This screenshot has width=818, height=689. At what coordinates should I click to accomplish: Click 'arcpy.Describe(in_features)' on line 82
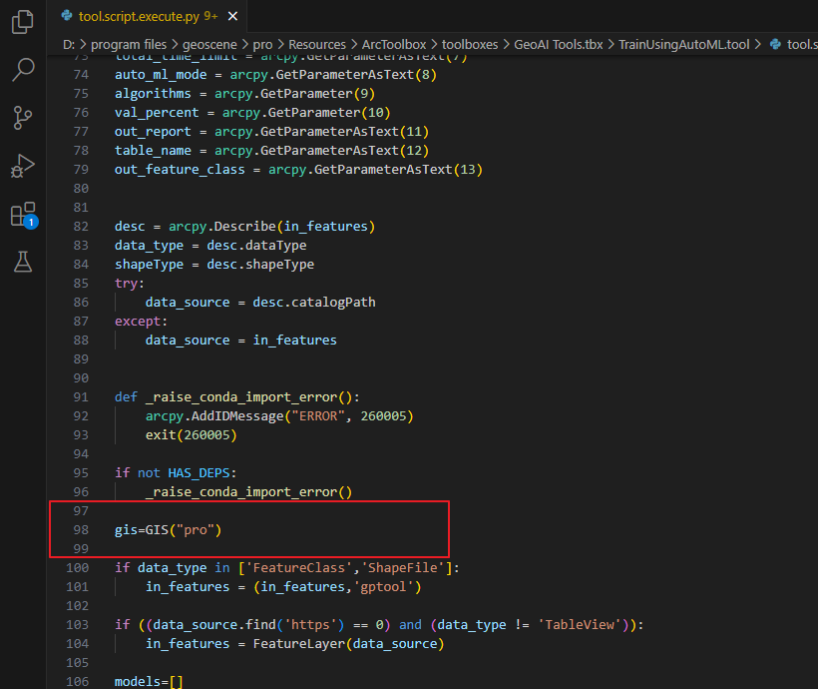coord(271,227)
